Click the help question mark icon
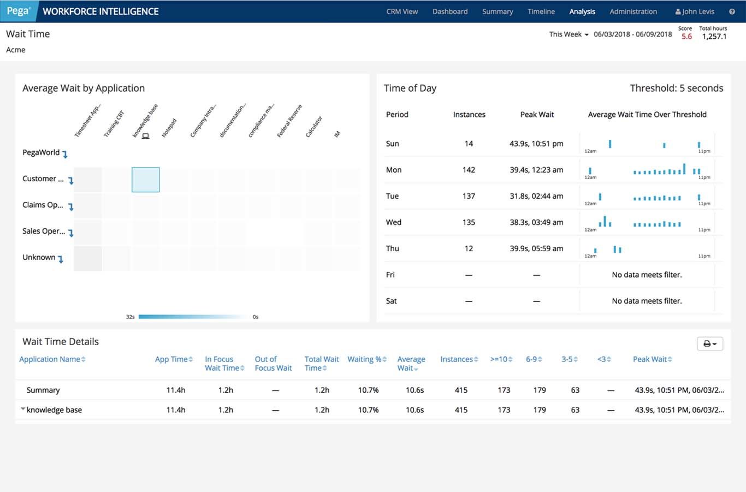This screenshot has height=492, width=746. [x=732, y=11]
